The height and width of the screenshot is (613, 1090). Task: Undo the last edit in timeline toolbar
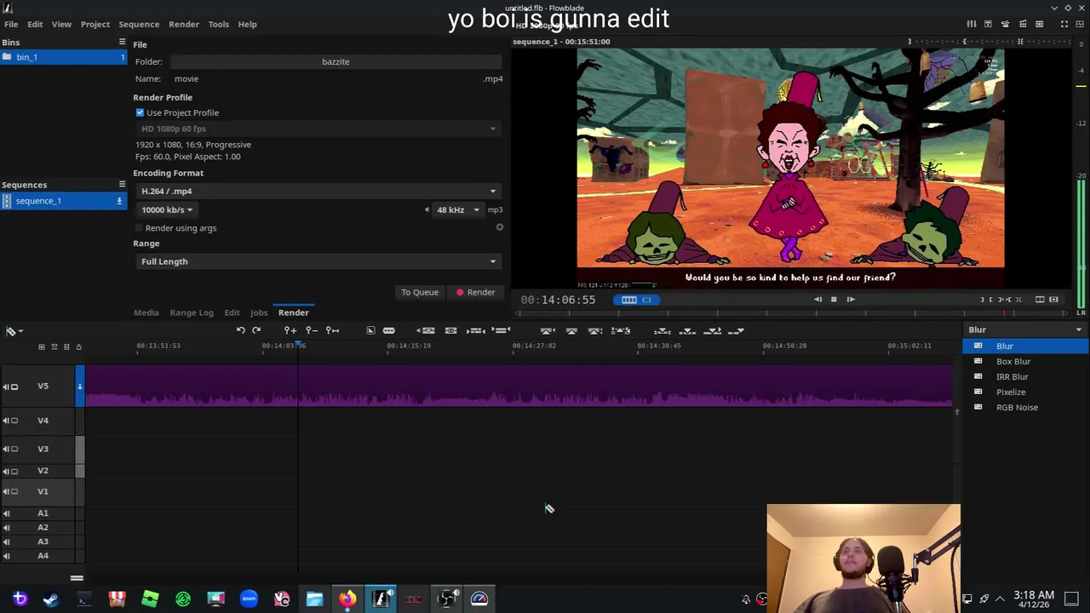click(241, 330)
